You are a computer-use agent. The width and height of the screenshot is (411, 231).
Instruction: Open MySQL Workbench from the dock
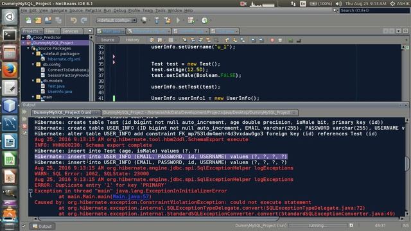tap(10, 123)
